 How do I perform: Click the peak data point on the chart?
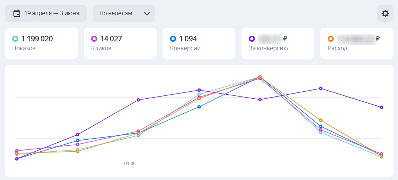click(x=260, y=77)
